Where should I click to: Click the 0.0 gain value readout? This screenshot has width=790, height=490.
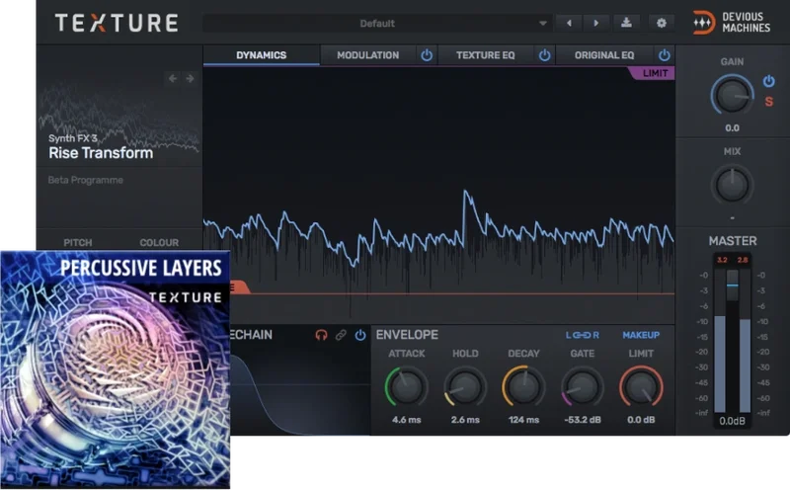(x=732, y=128)
